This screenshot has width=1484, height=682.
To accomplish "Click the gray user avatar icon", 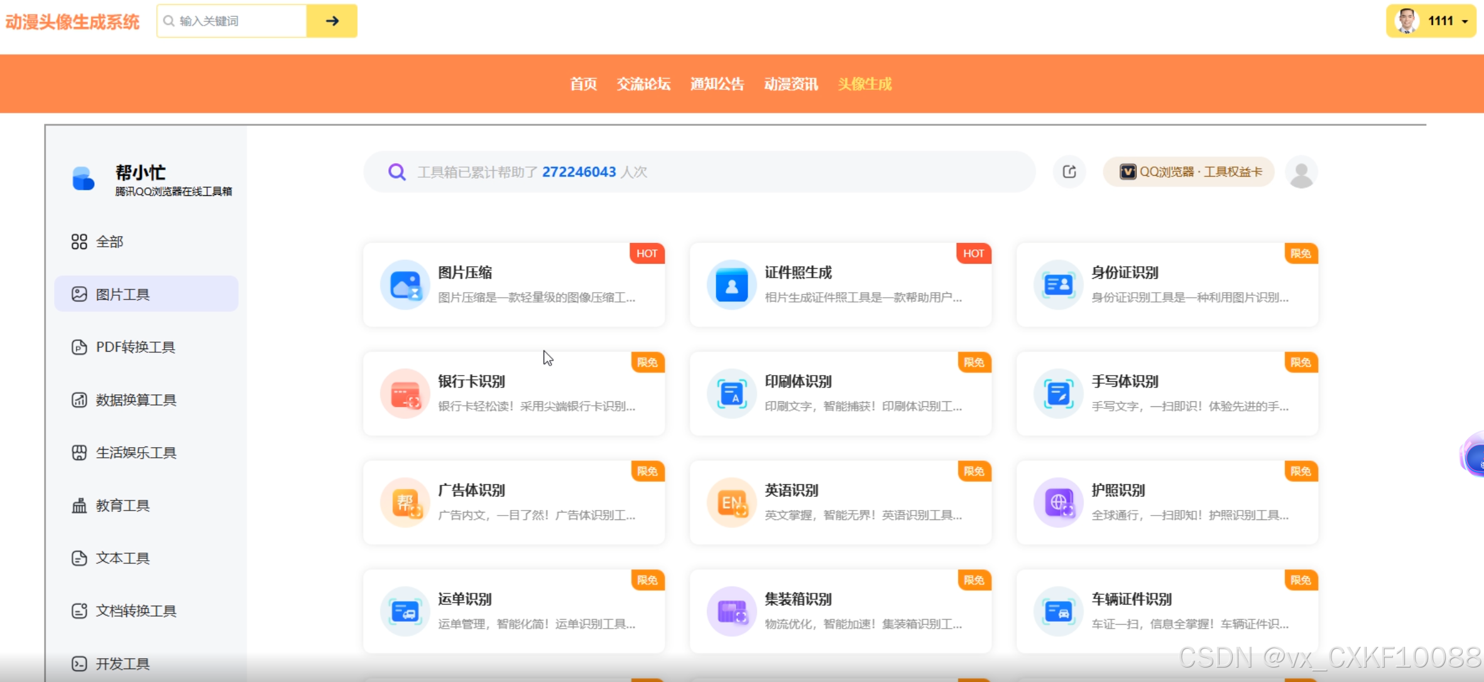I will [x=1301, y=172].
